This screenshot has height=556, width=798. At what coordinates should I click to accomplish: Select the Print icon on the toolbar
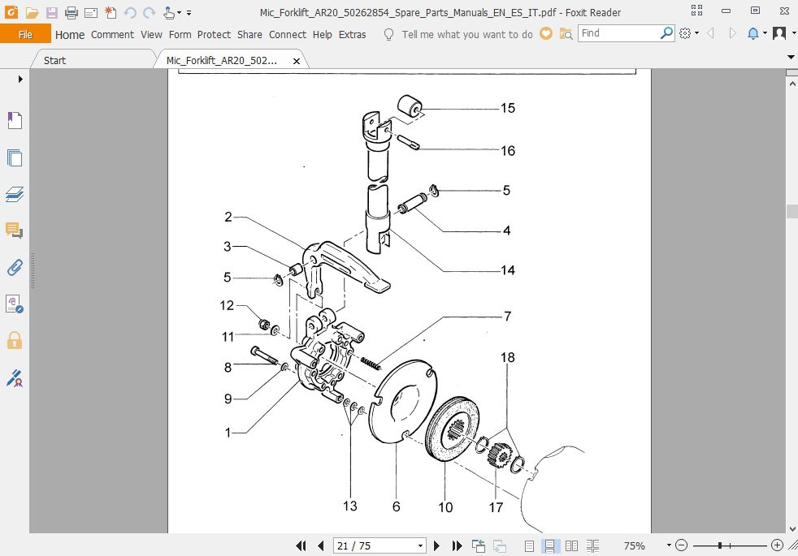click(x=72, y=11)
